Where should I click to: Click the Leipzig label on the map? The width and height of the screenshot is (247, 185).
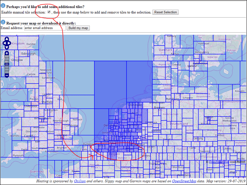coord(198,139)
